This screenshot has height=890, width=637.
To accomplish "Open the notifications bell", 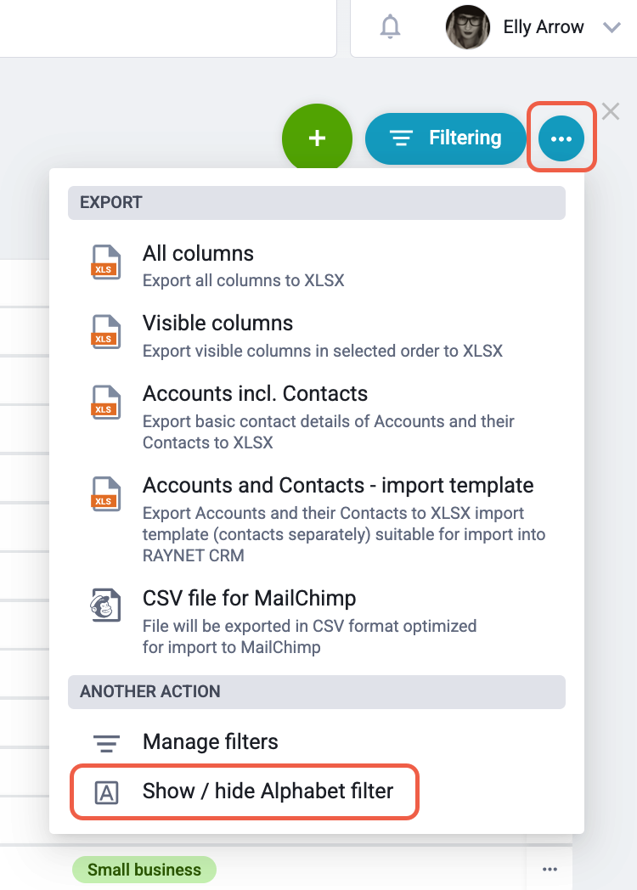I will click(390, 26).
